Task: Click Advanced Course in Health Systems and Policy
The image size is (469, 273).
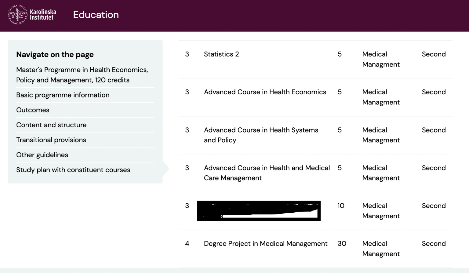Action: click(x=261, y=135)
